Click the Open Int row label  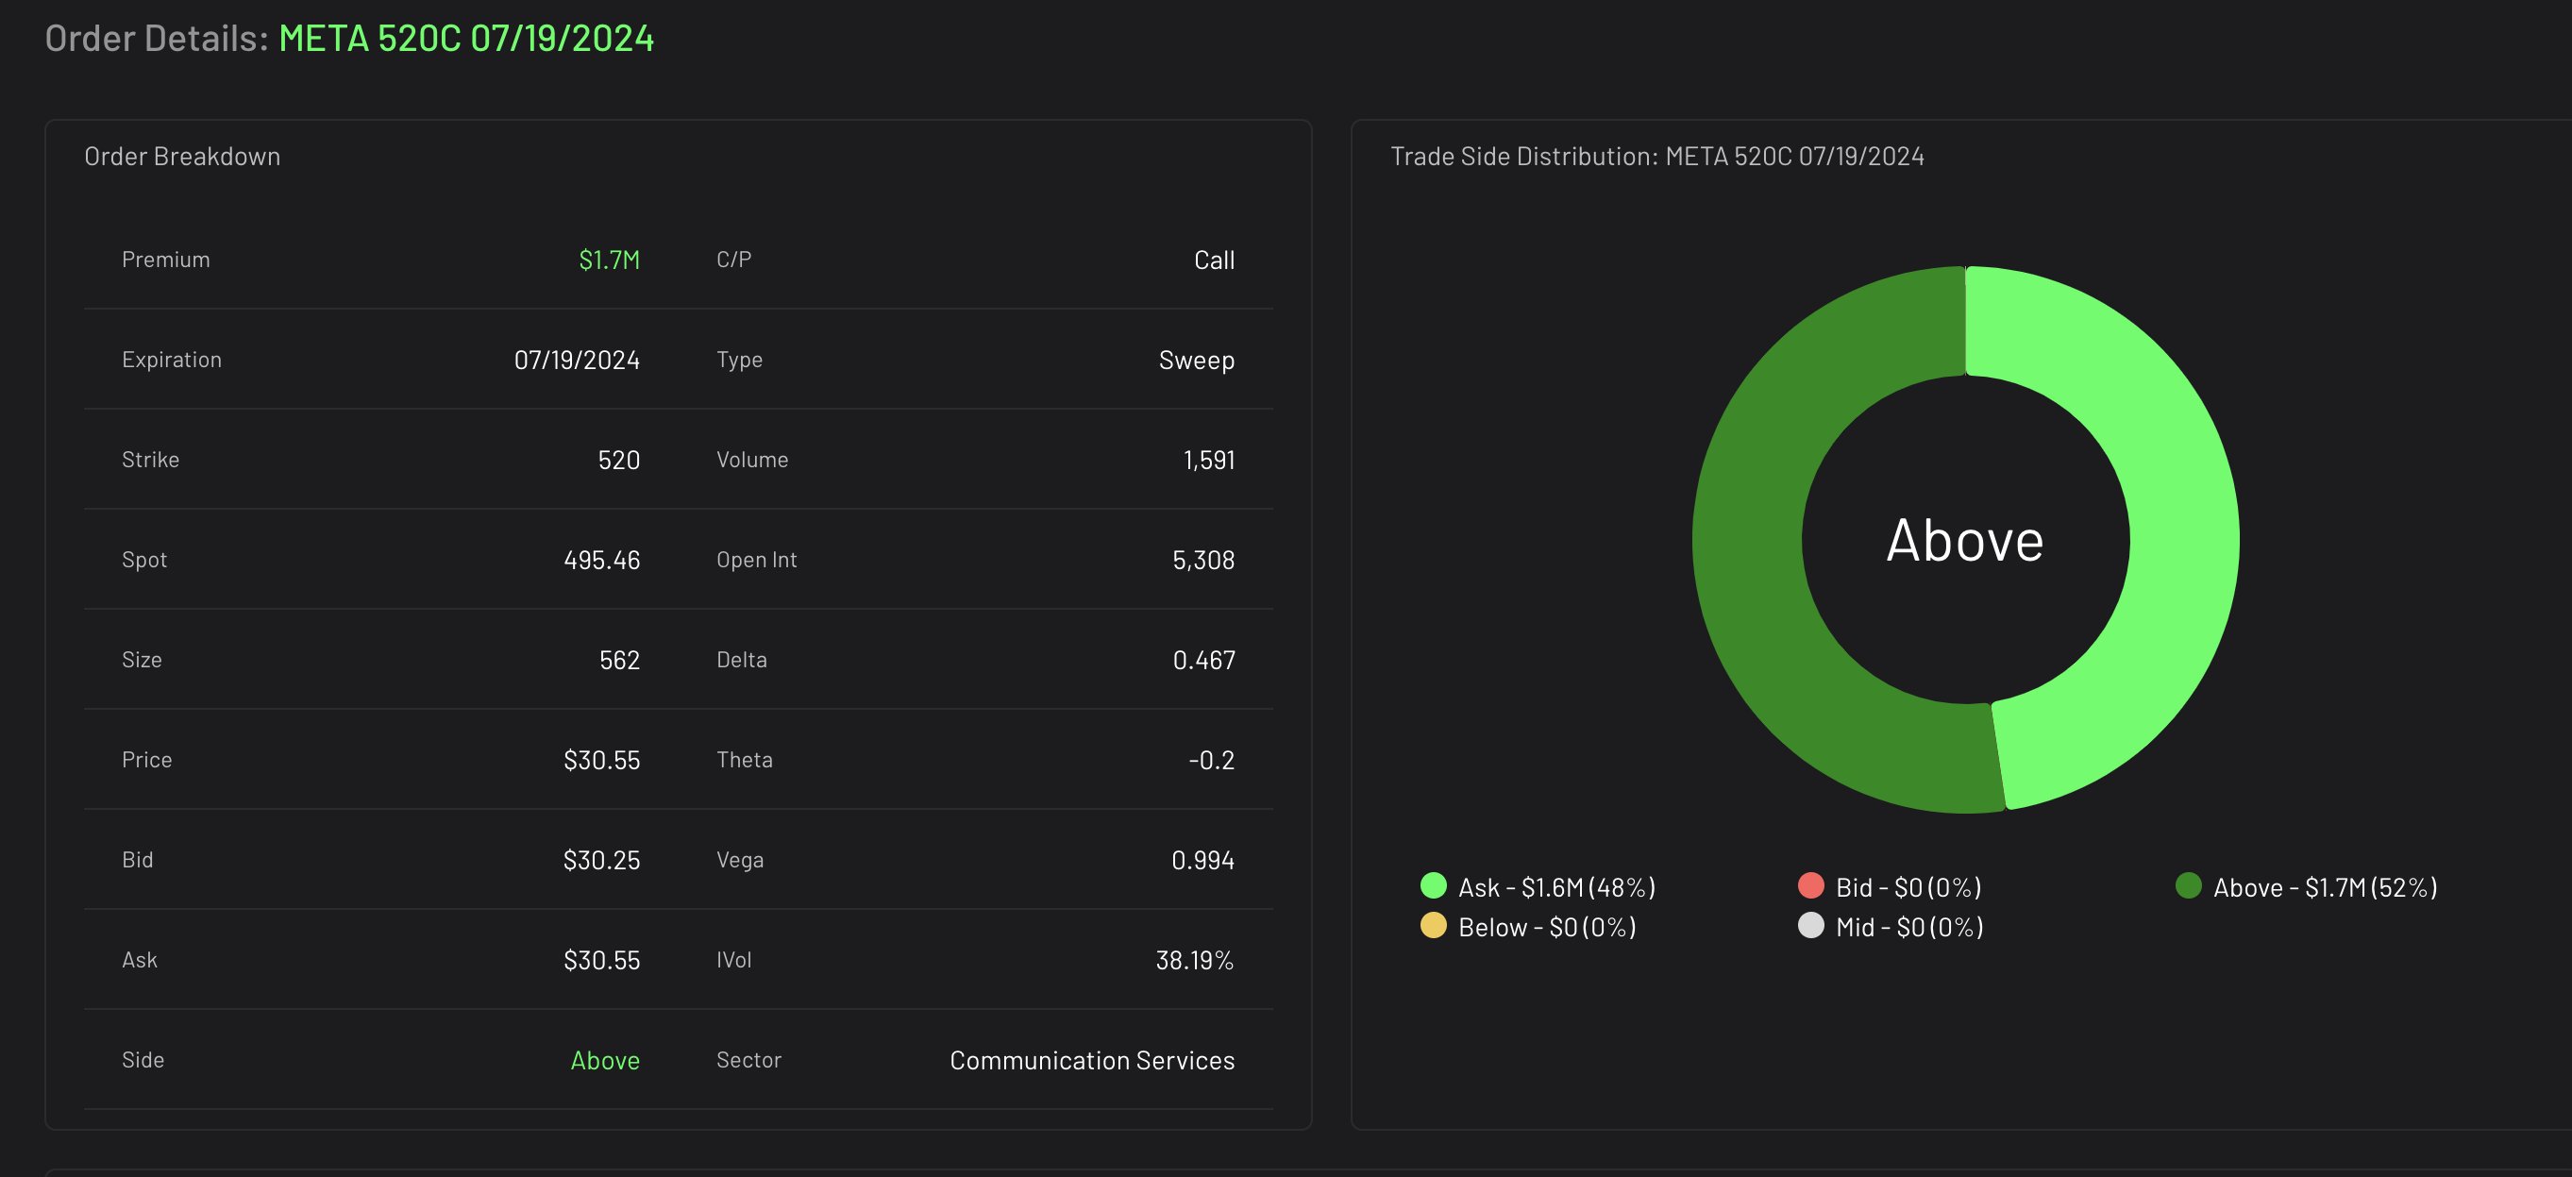[x=757, y=560]
